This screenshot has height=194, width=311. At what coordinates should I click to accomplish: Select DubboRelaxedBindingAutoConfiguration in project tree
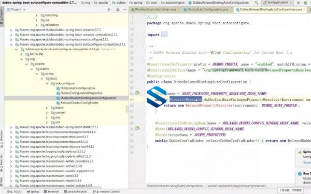(x=88, y=98)
